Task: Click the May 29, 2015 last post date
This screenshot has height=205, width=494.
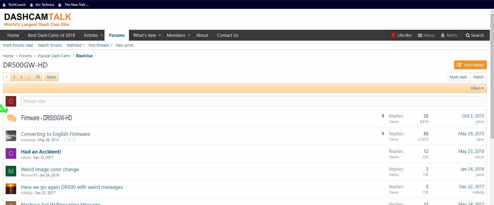Action: pos(471,134)
